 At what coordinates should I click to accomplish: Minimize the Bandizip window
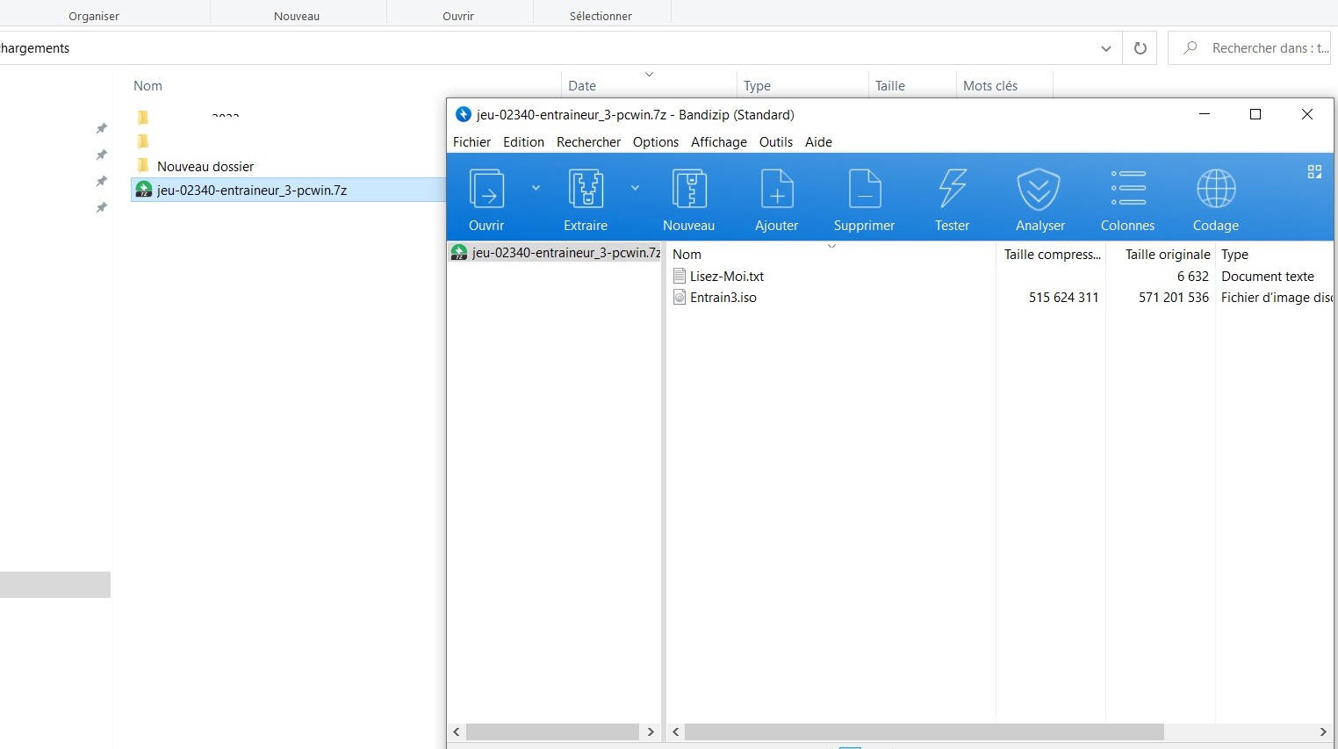click(x=1205, y=114)
